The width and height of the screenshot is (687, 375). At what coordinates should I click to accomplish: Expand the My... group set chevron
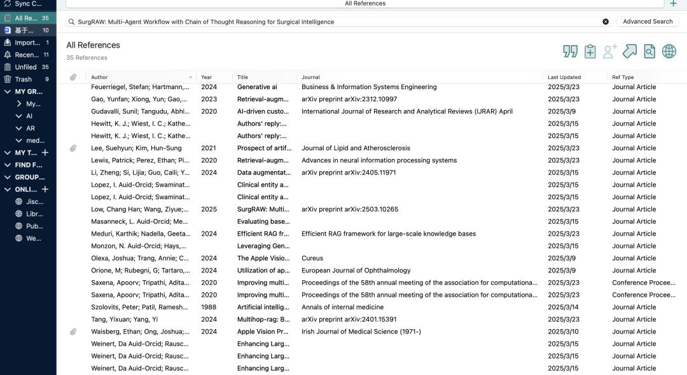(x=19, y=104)
